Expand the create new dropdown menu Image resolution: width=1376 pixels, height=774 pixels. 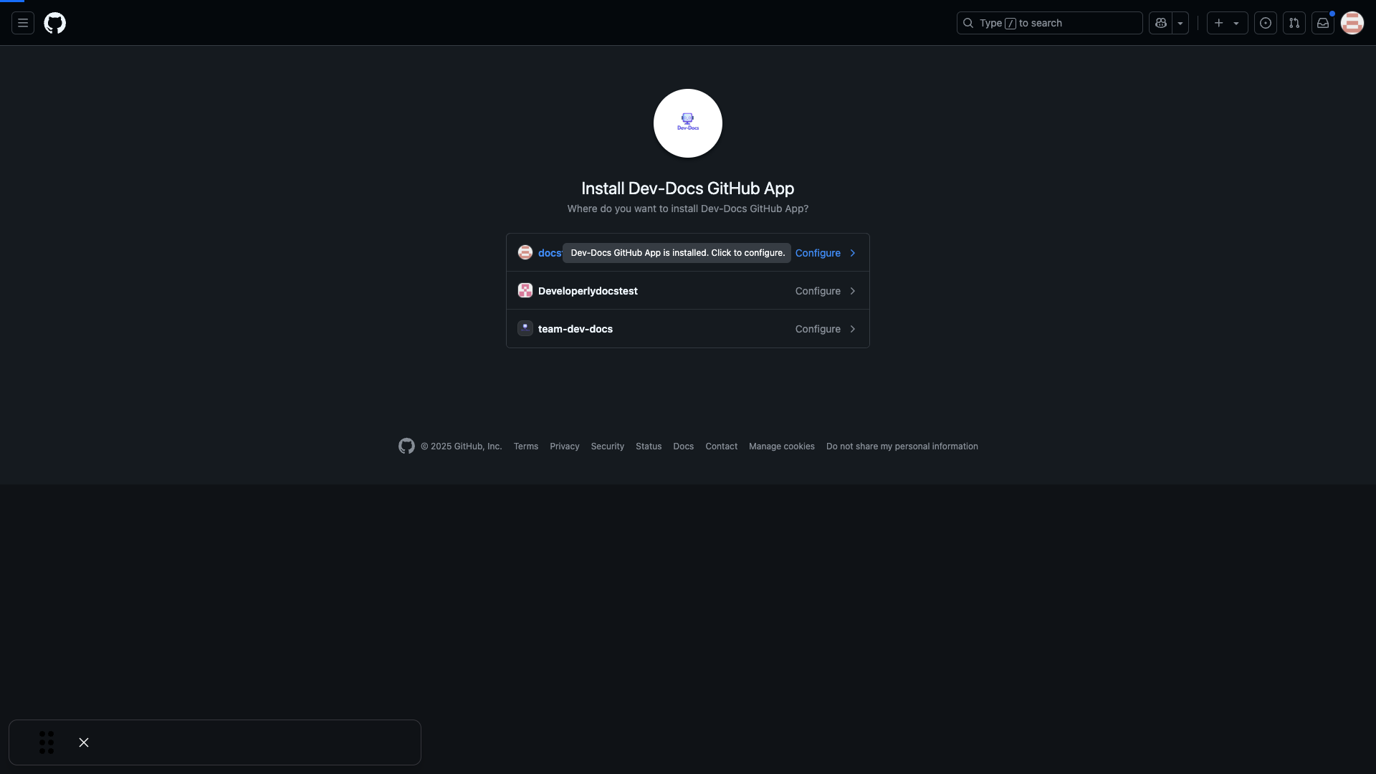(x=1236, y=21)
